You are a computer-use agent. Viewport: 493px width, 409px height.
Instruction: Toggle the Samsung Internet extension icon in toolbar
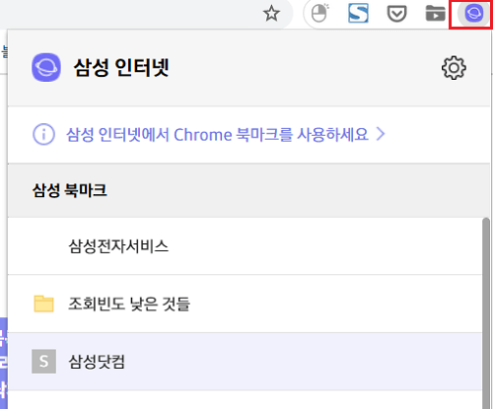(x=473, y=14)
